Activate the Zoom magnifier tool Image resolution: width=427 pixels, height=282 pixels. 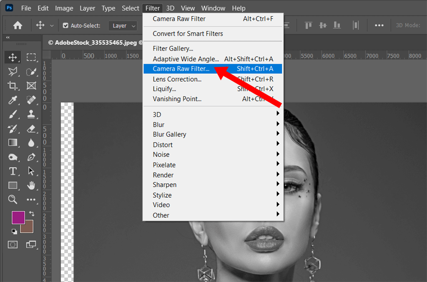coord(13,199)
